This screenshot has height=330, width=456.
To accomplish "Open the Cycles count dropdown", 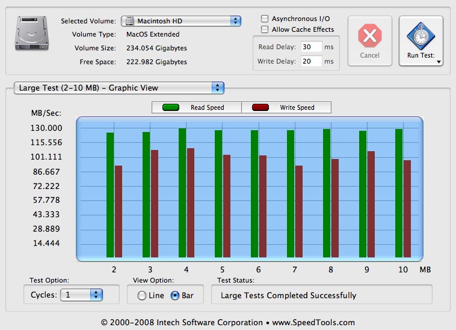I will [x=81, y=295].
